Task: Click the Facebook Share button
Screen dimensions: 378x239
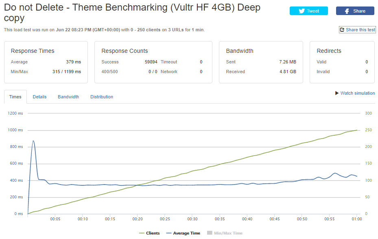Action: coord(355,11)
